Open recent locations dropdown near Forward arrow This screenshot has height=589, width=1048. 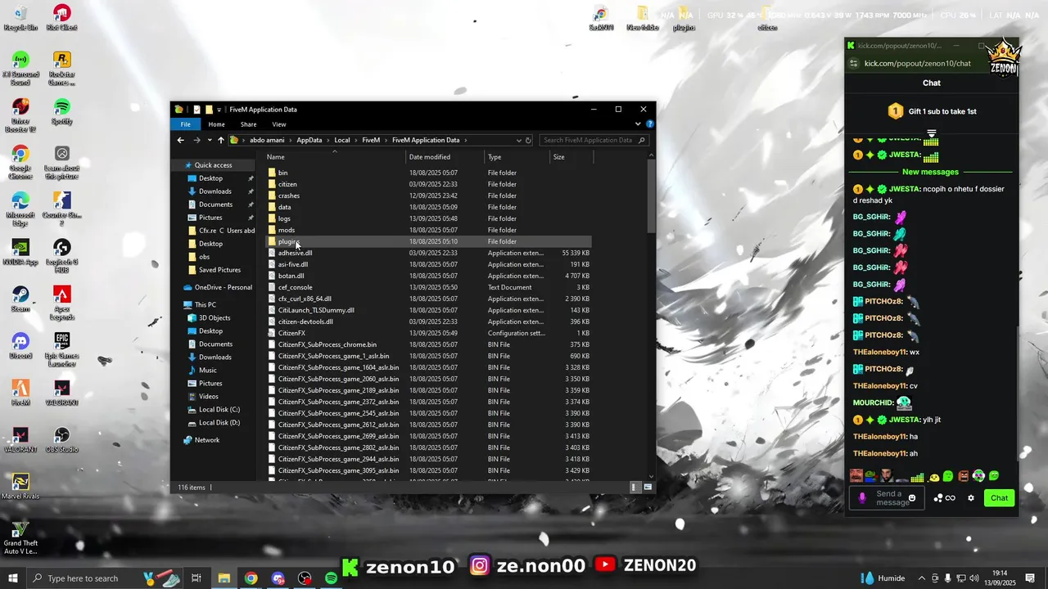point(209,140)
